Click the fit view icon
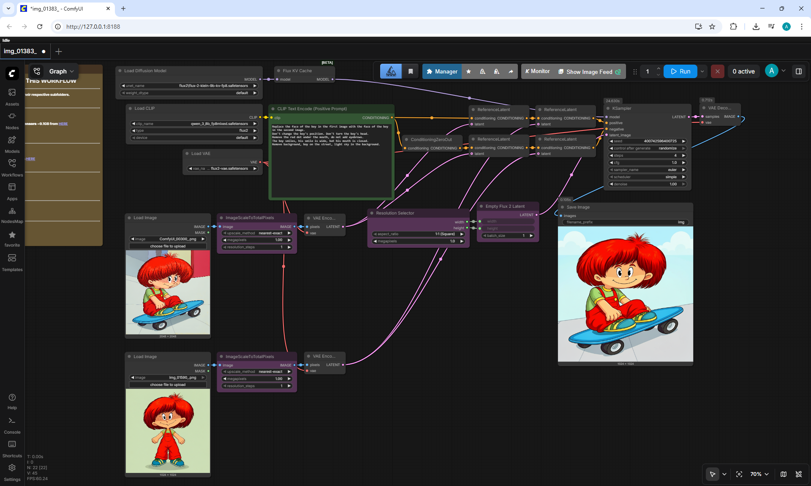The height and width of the screenshot is (486, 811). [x=739, y=474]
